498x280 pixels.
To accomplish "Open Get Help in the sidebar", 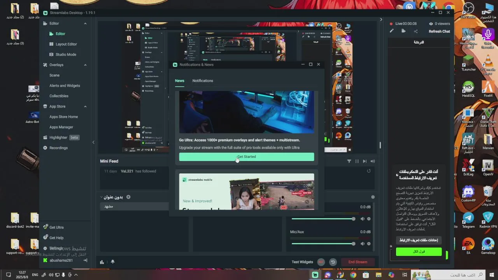I will [x=53, y=238].
